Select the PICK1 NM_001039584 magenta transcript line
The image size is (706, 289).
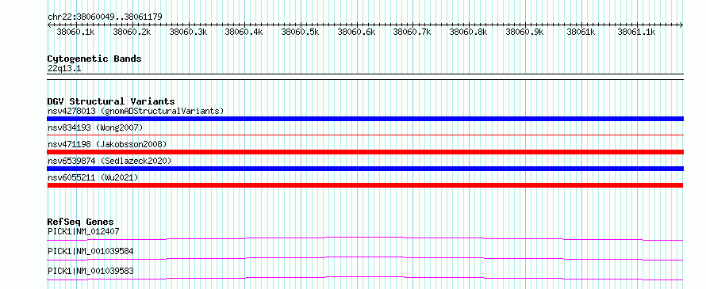(x=365, y=258)
